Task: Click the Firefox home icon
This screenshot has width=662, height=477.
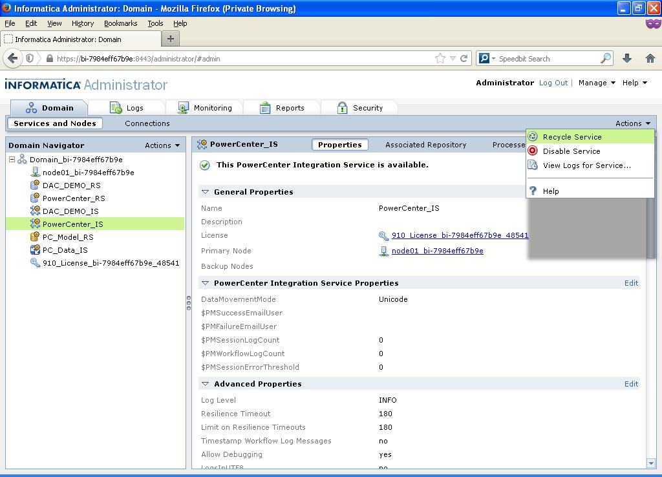Action: (x=650, y=58)
